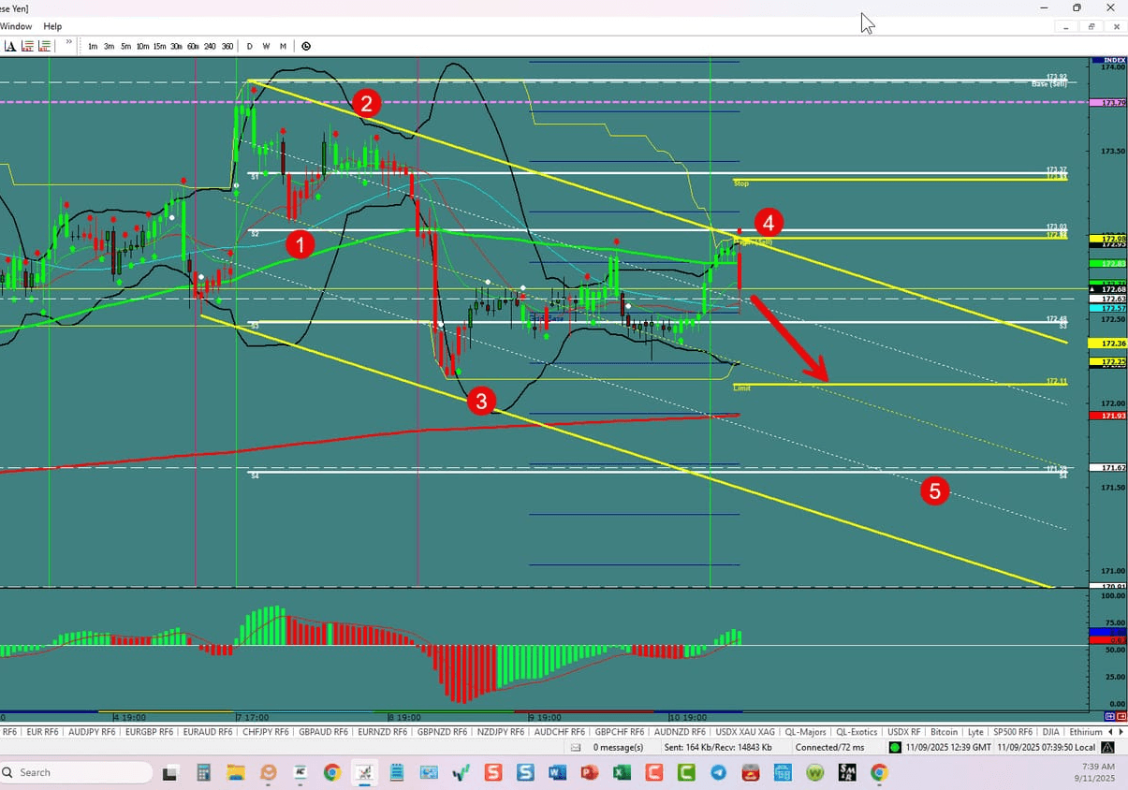Switch chart to Weekly with the W button
The image size is (1128, 790).
click(x=266, y=46)
